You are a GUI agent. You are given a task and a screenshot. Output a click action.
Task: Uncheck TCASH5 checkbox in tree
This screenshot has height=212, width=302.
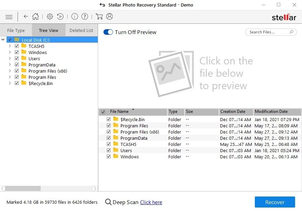coord(17,46)
